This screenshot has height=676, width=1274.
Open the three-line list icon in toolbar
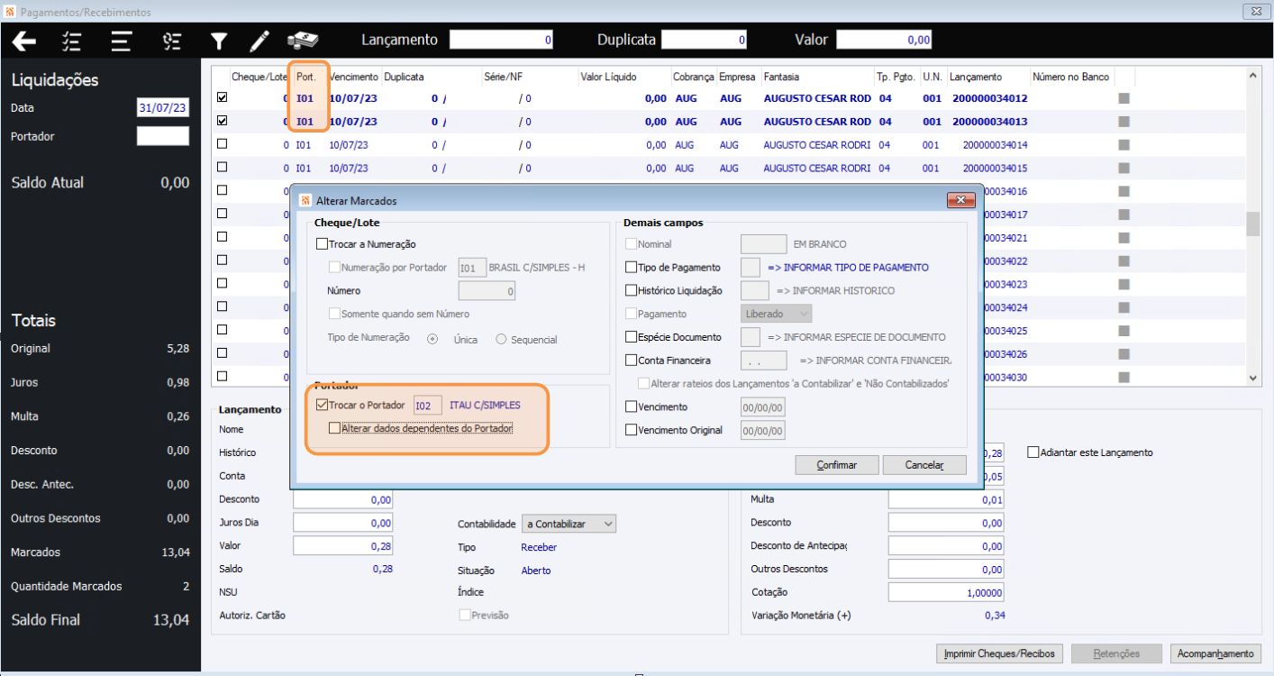click(x=122, y=41)
